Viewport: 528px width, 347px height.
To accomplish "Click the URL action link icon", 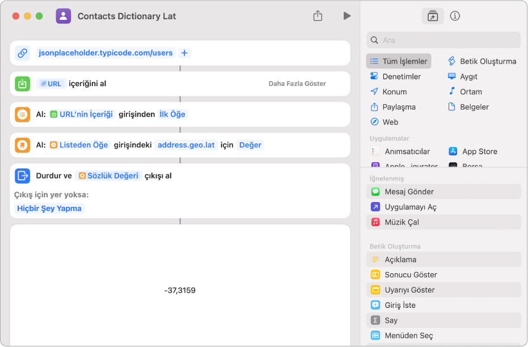I will 23,53.
